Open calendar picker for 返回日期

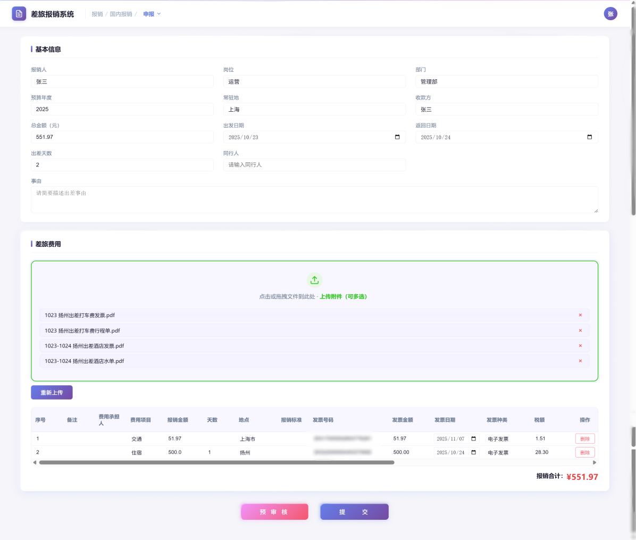point(589,137)
